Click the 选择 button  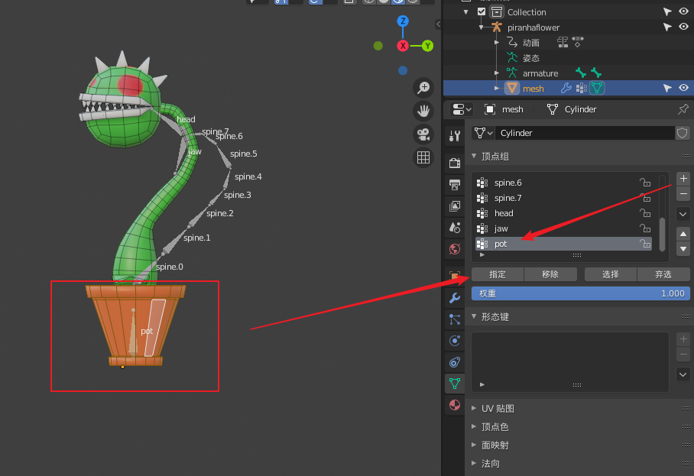pos(611,274)
